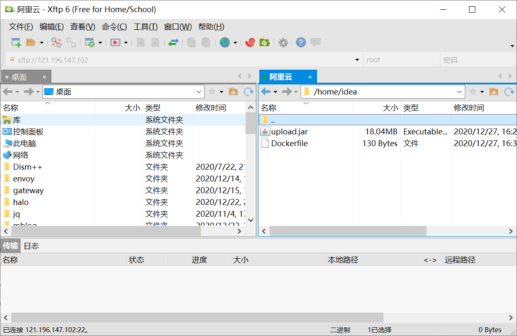Click the Session Properties toolbar icon

[x=90, y=42]
